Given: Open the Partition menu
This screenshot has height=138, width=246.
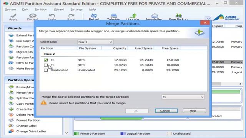Looking at the screenshot, I should coord(41,10).
